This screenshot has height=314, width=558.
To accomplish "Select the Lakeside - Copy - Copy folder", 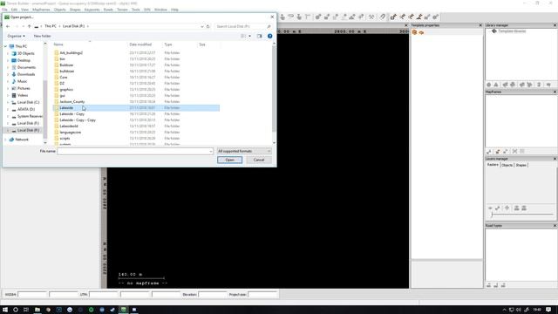I will tap(78, 120).
